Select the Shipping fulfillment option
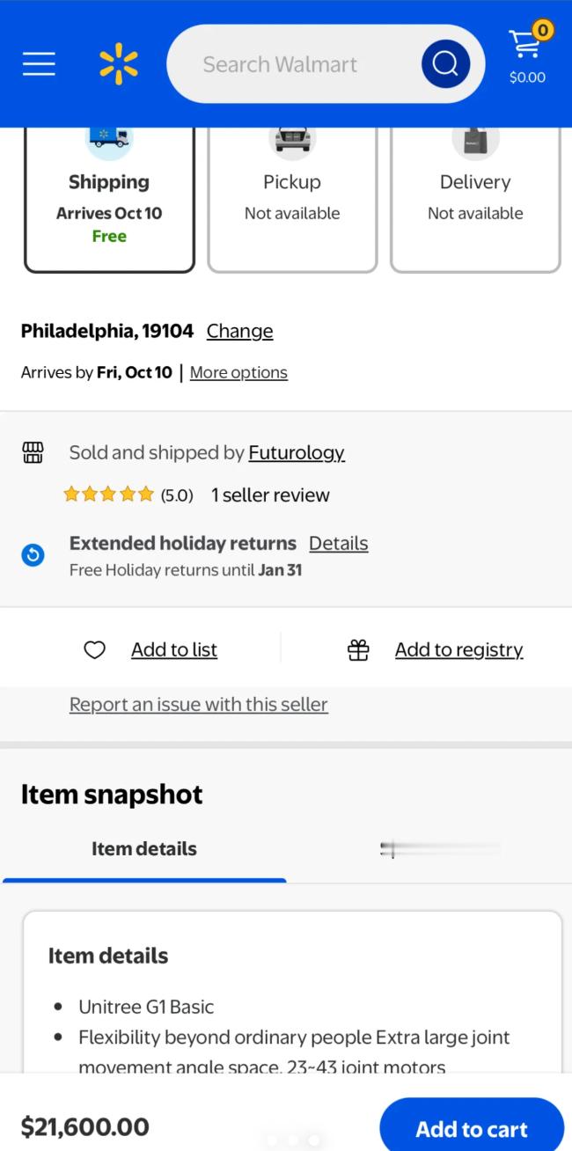Screen dimensions: 572x1151 (x=109, y=200)
